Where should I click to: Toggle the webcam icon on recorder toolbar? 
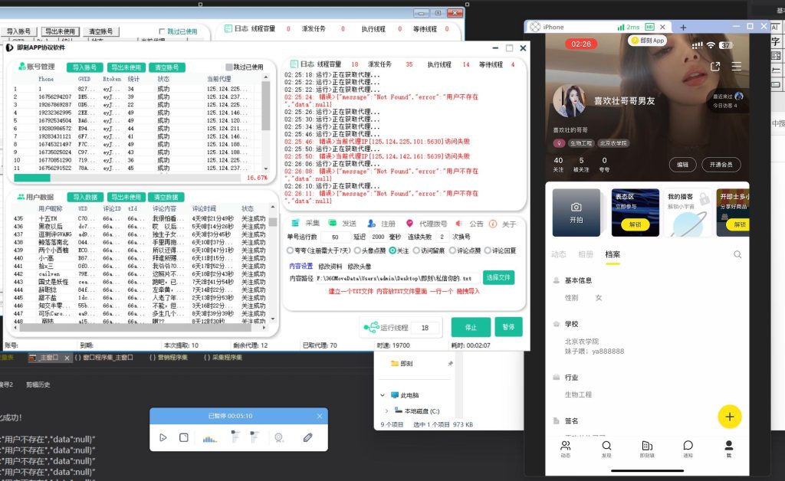[x=279, y=437]
